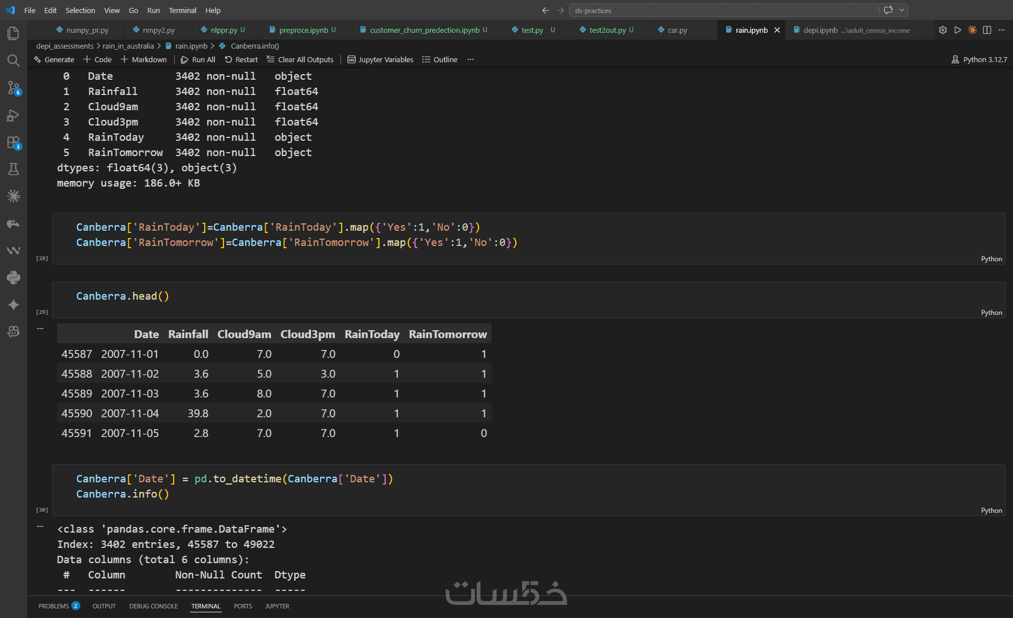1013x618 pixels.
Task: Open language picker on Canberra.head() cell
Action: 991,313
